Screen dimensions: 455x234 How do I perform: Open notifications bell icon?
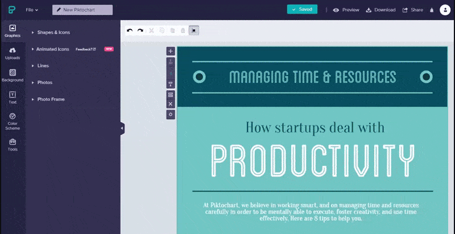tap(432, 10)
